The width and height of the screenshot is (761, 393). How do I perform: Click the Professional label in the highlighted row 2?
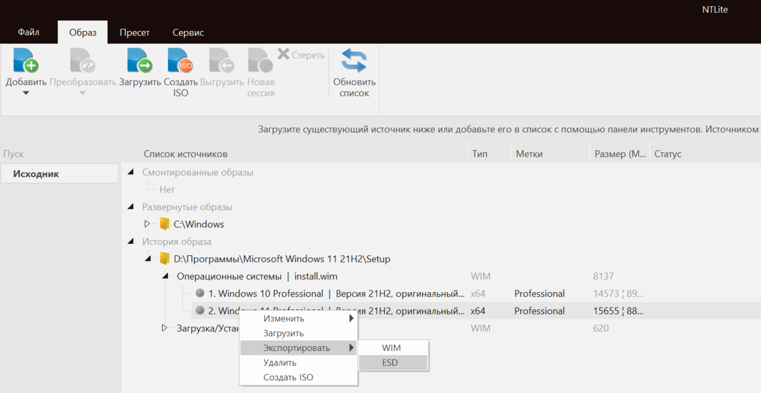pyautogui.click(x=540, y=311)
